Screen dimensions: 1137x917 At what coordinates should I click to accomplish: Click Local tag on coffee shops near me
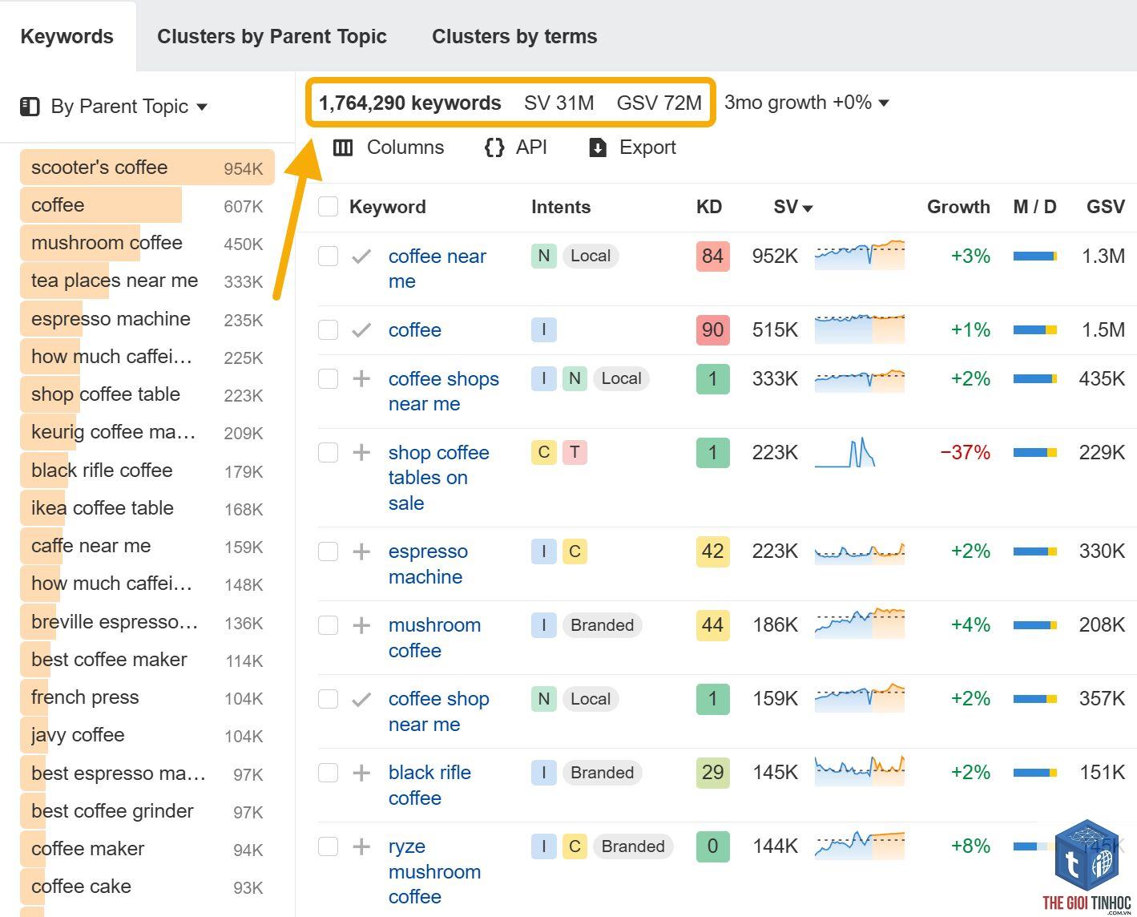[x=621, y=378]
